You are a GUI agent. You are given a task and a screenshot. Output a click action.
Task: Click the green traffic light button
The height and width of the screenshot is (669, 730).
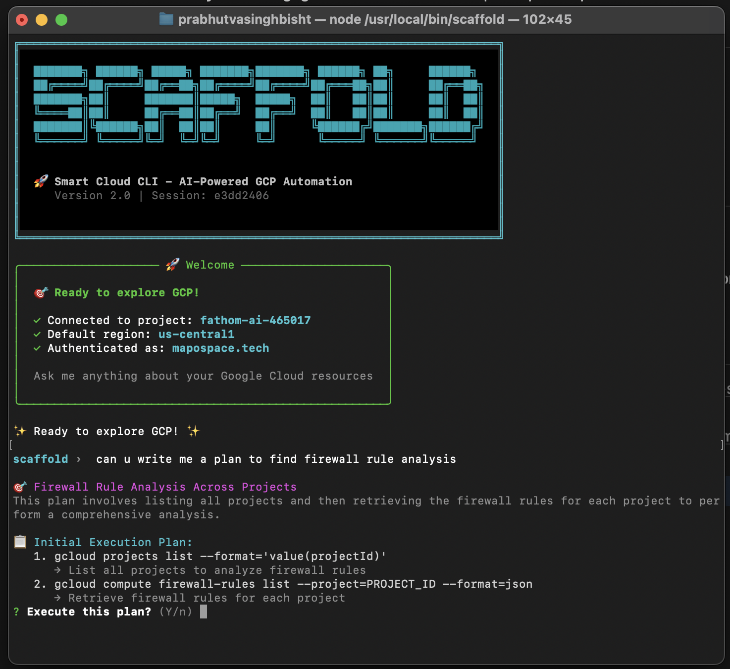(x=61, y=20)
